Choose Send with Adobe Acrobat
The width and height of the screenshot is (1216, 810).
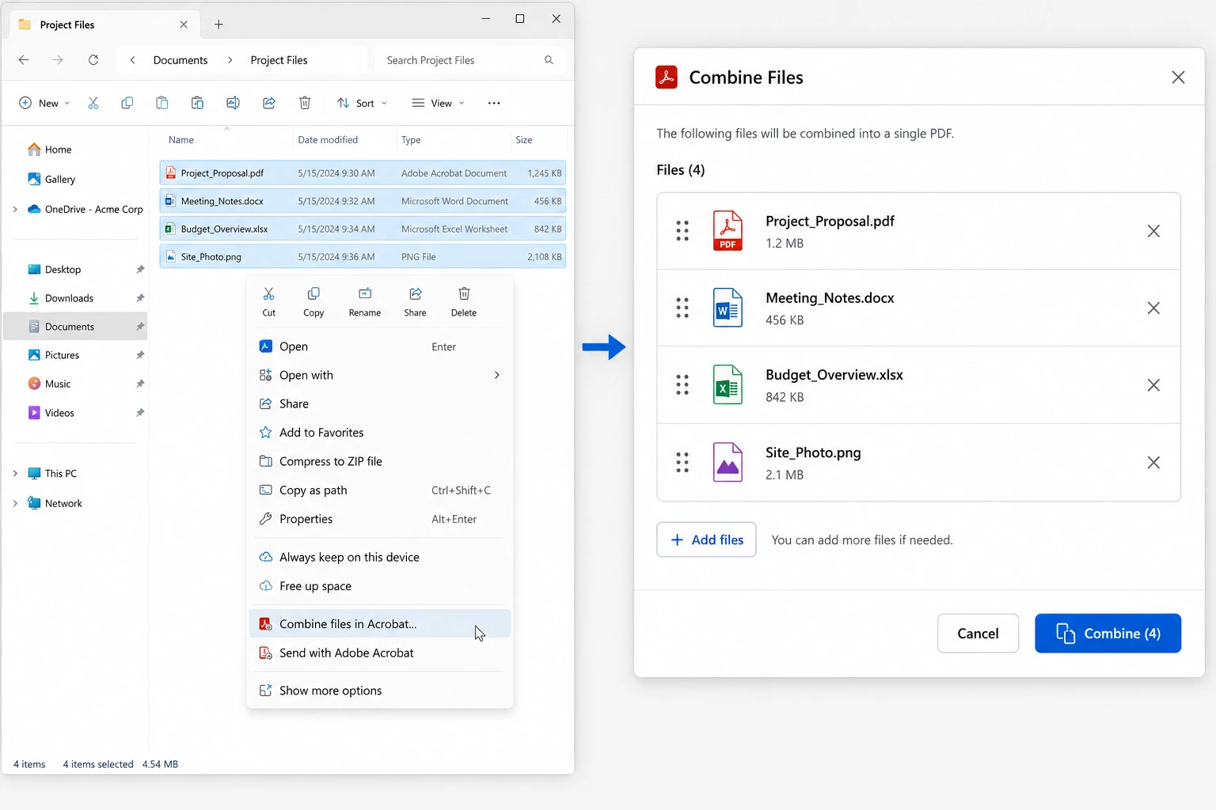pos(380,653)
